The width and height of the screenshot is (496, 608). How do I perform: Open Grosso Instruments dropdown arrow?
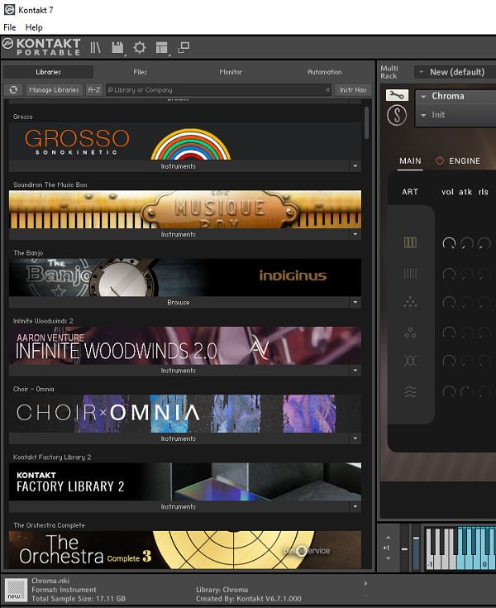[355, 166]
